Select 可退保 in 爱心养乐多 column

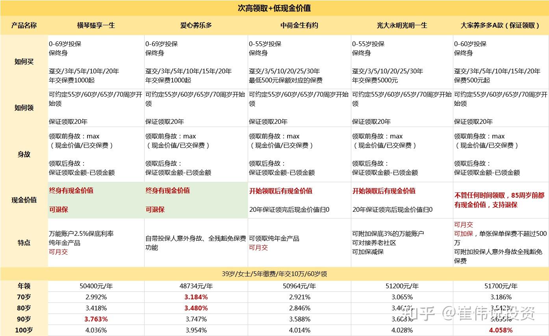[x=155, y=209]
